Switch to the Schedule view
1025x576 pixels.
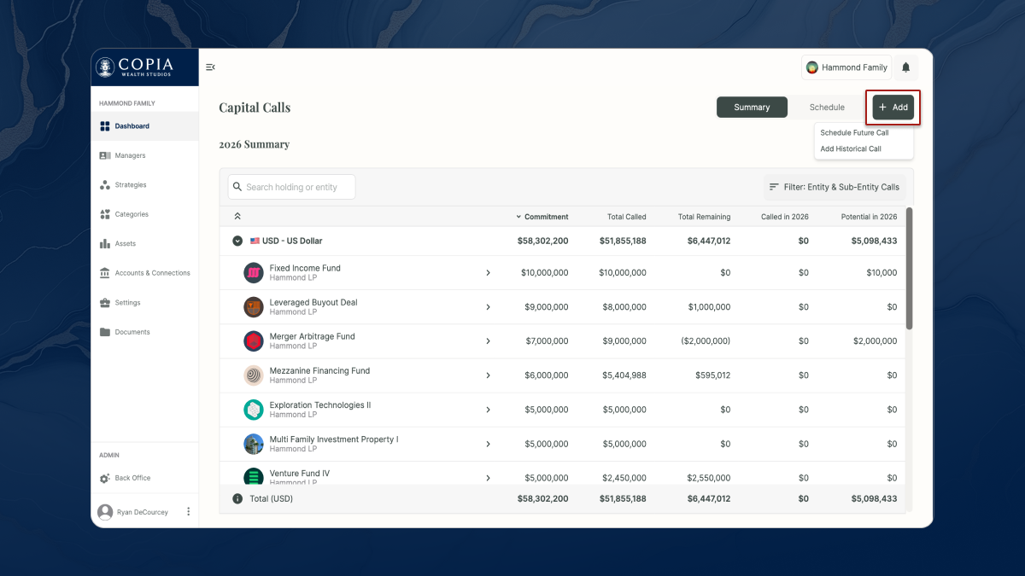827,108
